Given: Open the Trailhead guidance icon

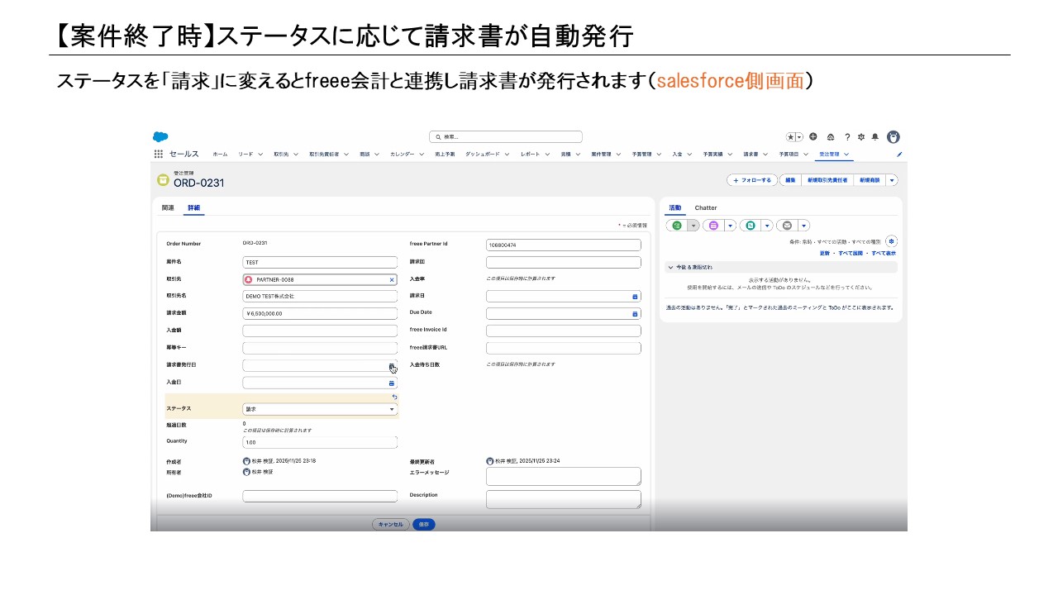Looking at the screenshot, I should point(832,137).
